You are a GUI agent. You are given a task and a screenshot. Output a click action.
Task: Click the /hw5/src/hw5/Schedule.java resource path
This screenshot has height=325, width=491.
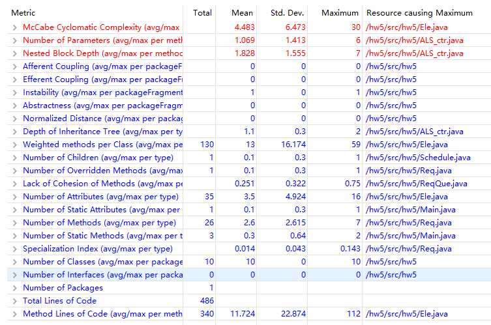tap(418, 158)
